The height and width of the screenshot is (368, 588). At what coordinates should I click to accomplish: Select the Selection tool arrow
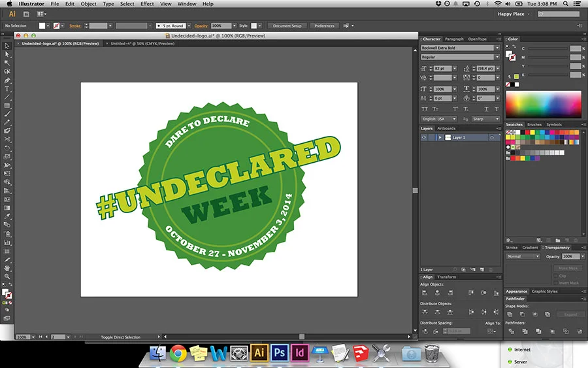click(x=7, y=46)
